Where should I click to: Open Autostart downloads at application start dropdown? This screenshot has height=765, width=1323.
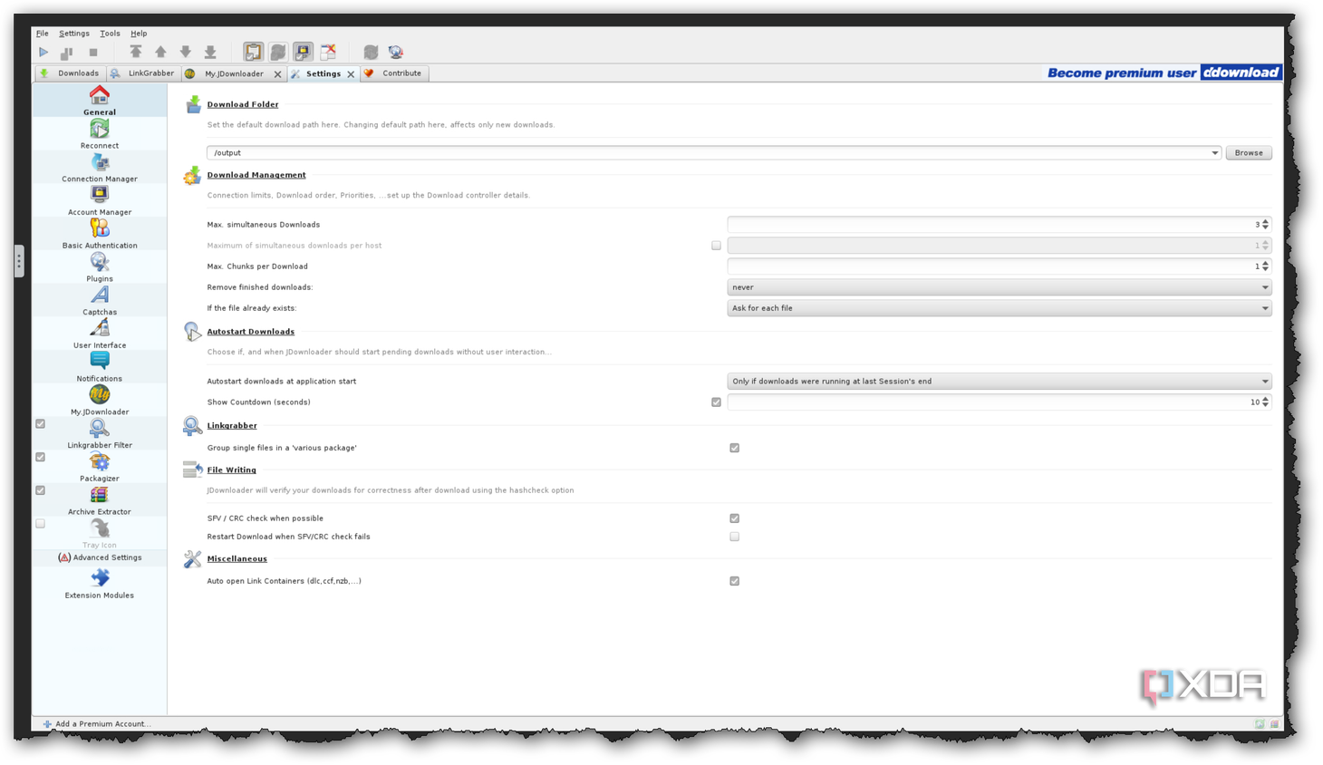click(999, 382)
